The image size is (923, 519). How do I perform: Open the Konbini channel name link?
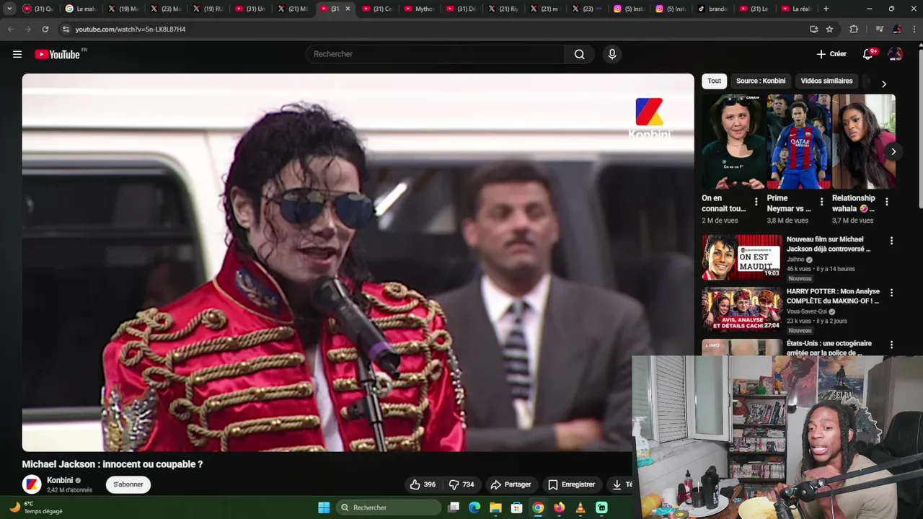[60, 480]
